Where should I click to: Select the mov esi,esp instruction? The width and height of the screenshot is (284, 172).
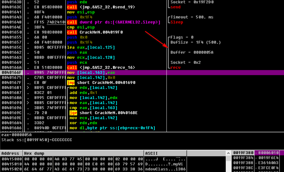pos(81,12)
